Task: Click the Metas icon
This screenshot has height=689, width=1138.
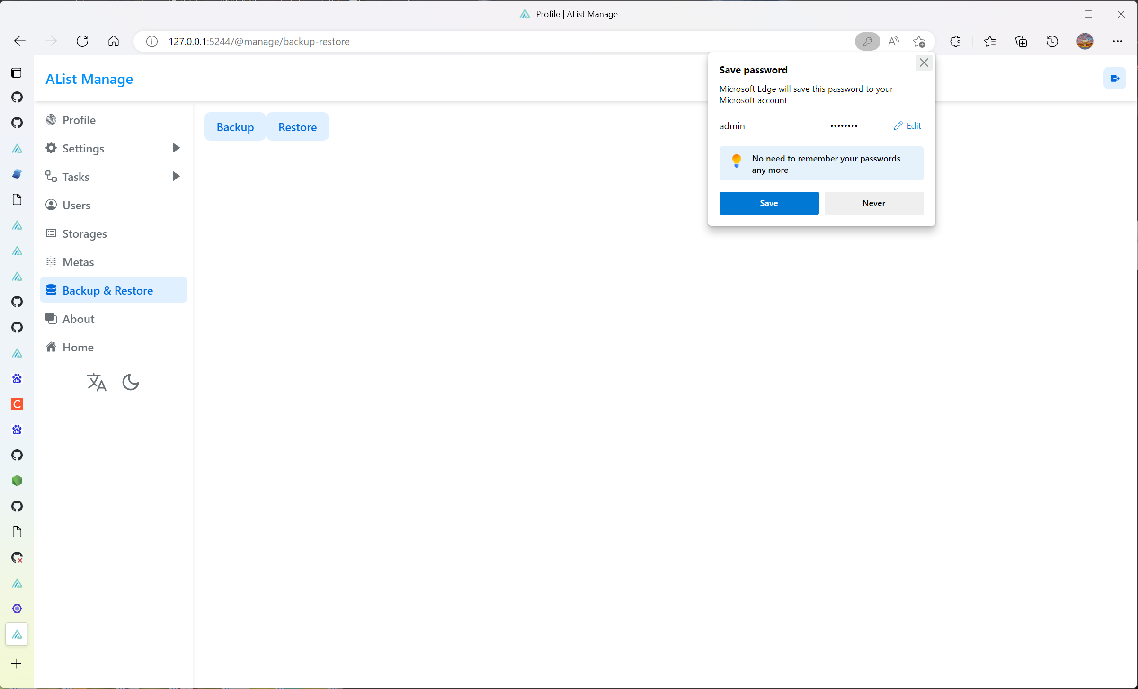Action: [x=51, y=261]
